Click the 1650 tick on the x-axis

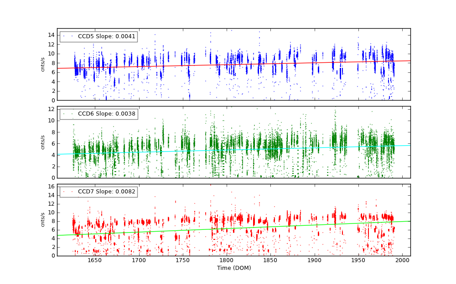94,260
